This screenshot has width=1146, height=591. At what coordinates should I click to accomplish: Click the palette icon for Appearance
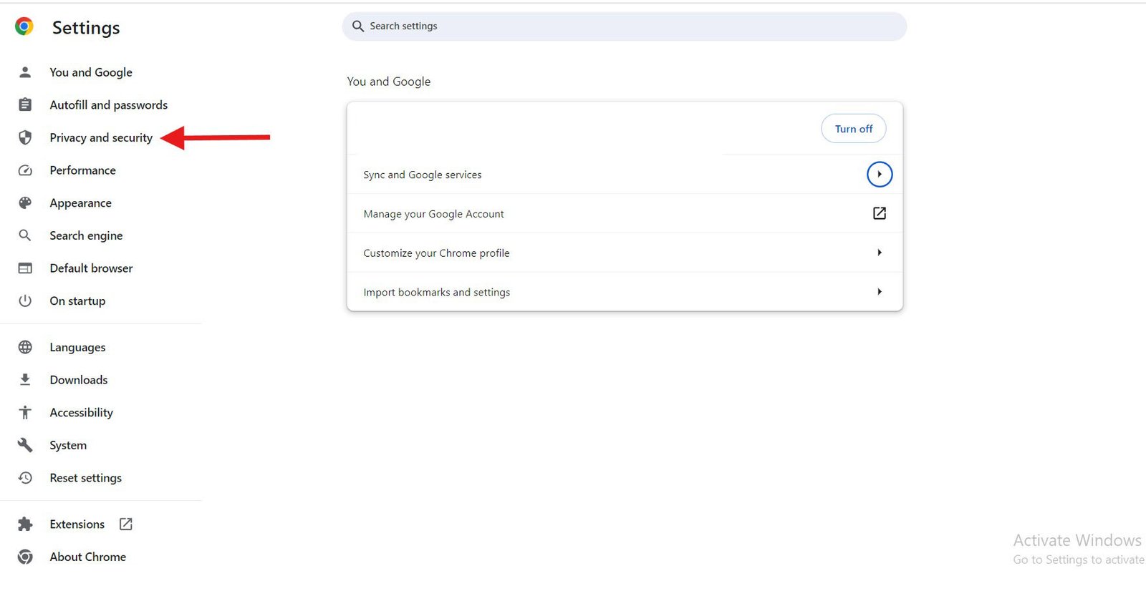click(25, 203)
